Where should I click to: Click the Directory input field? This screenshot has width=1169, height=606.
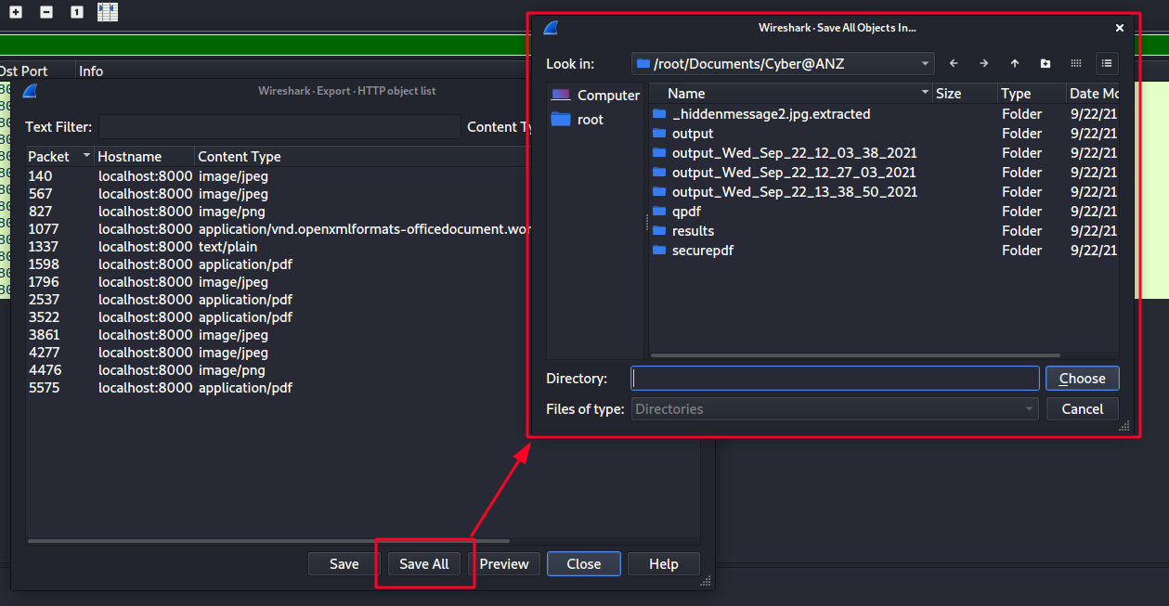click(x=835, y=378)
